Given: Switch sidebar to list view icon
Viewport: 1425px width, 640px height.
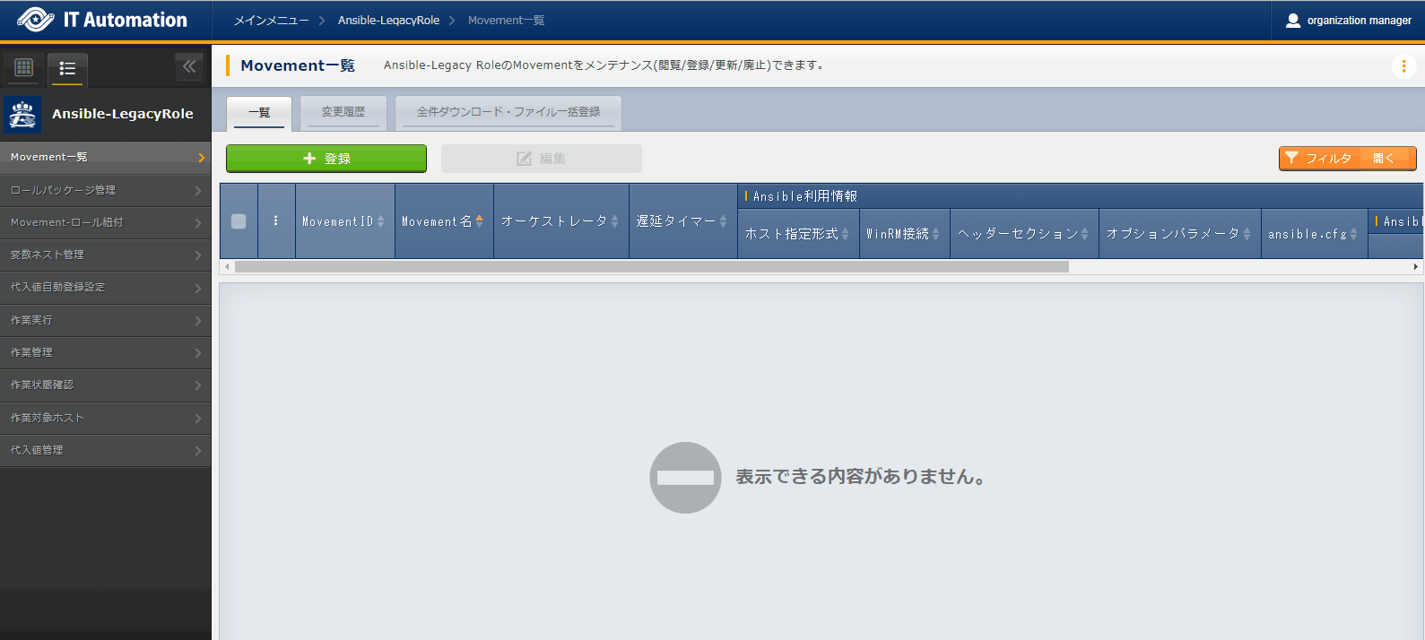Looking at the screenshot, I should (x=67, y=68).
